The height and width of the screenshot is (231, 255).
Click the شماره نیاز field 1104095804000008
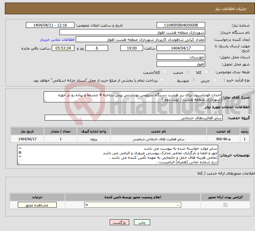point(181,25)
